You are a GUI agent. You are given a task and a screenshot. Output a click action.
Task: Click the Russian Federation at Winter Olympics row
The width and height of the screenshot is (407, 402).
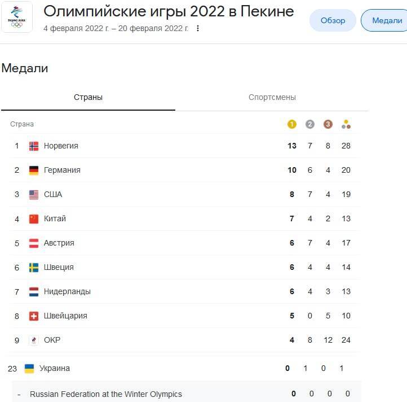[106, 394]
